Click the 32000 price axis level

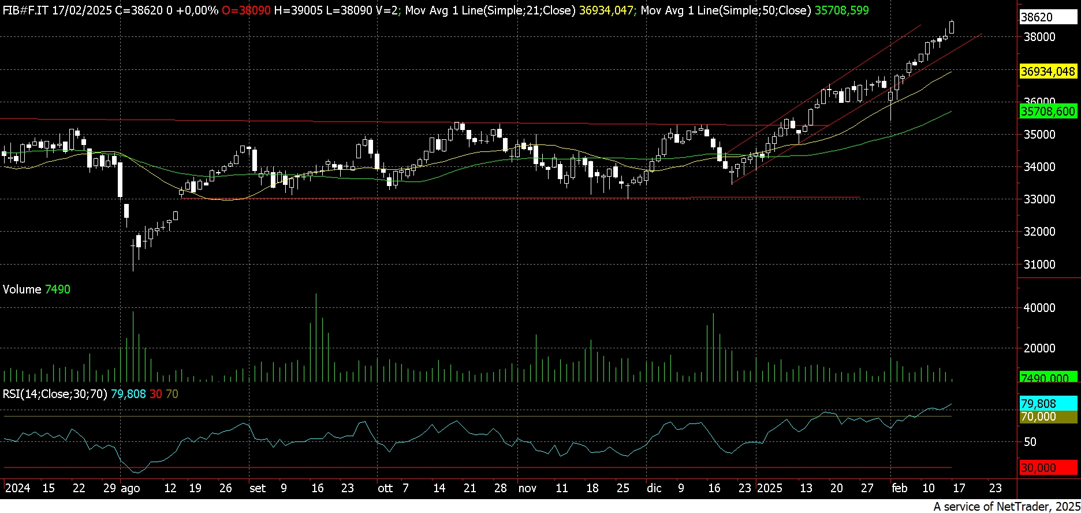(x=1039, y=232)
